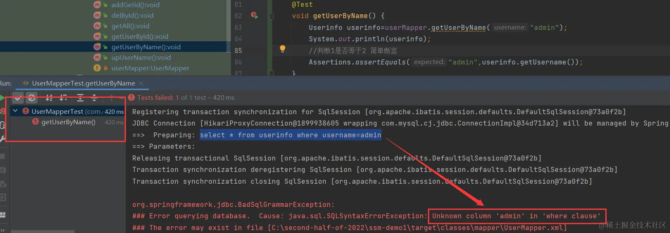Click the method icon beside getAll()
The width and height of the screenshot is (670, 233).
(x=97, y=26)
